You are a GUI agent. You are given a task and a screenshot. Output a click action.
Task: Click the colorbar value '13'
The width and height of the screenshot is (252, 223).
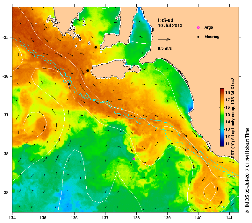(x=227, y=129)
